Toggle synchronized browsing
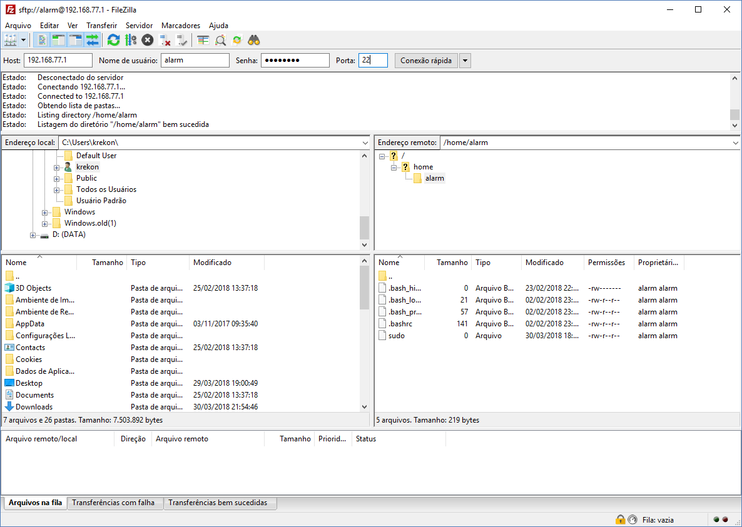The image size is (742, 527). click(236, 40)
